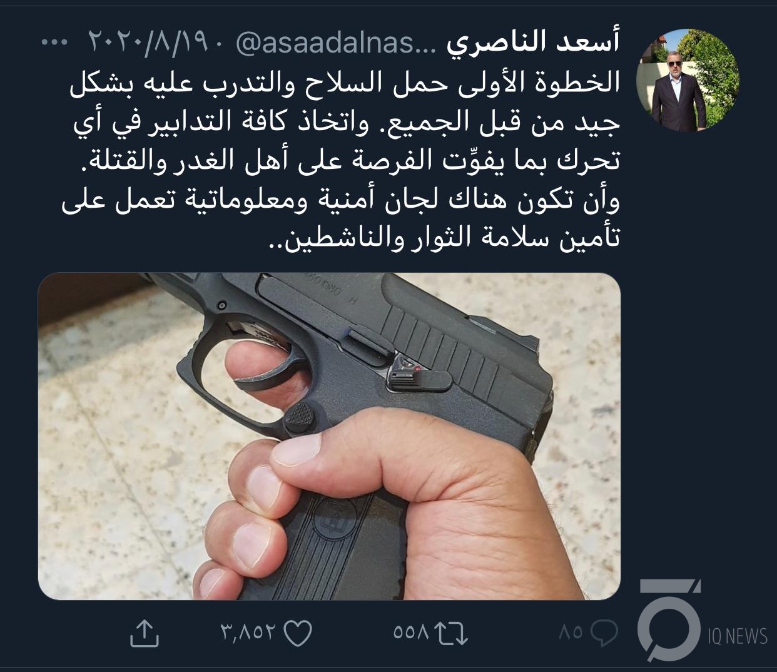
Task: Click the circular IQ NEWS logo
Action: point(669,620)
